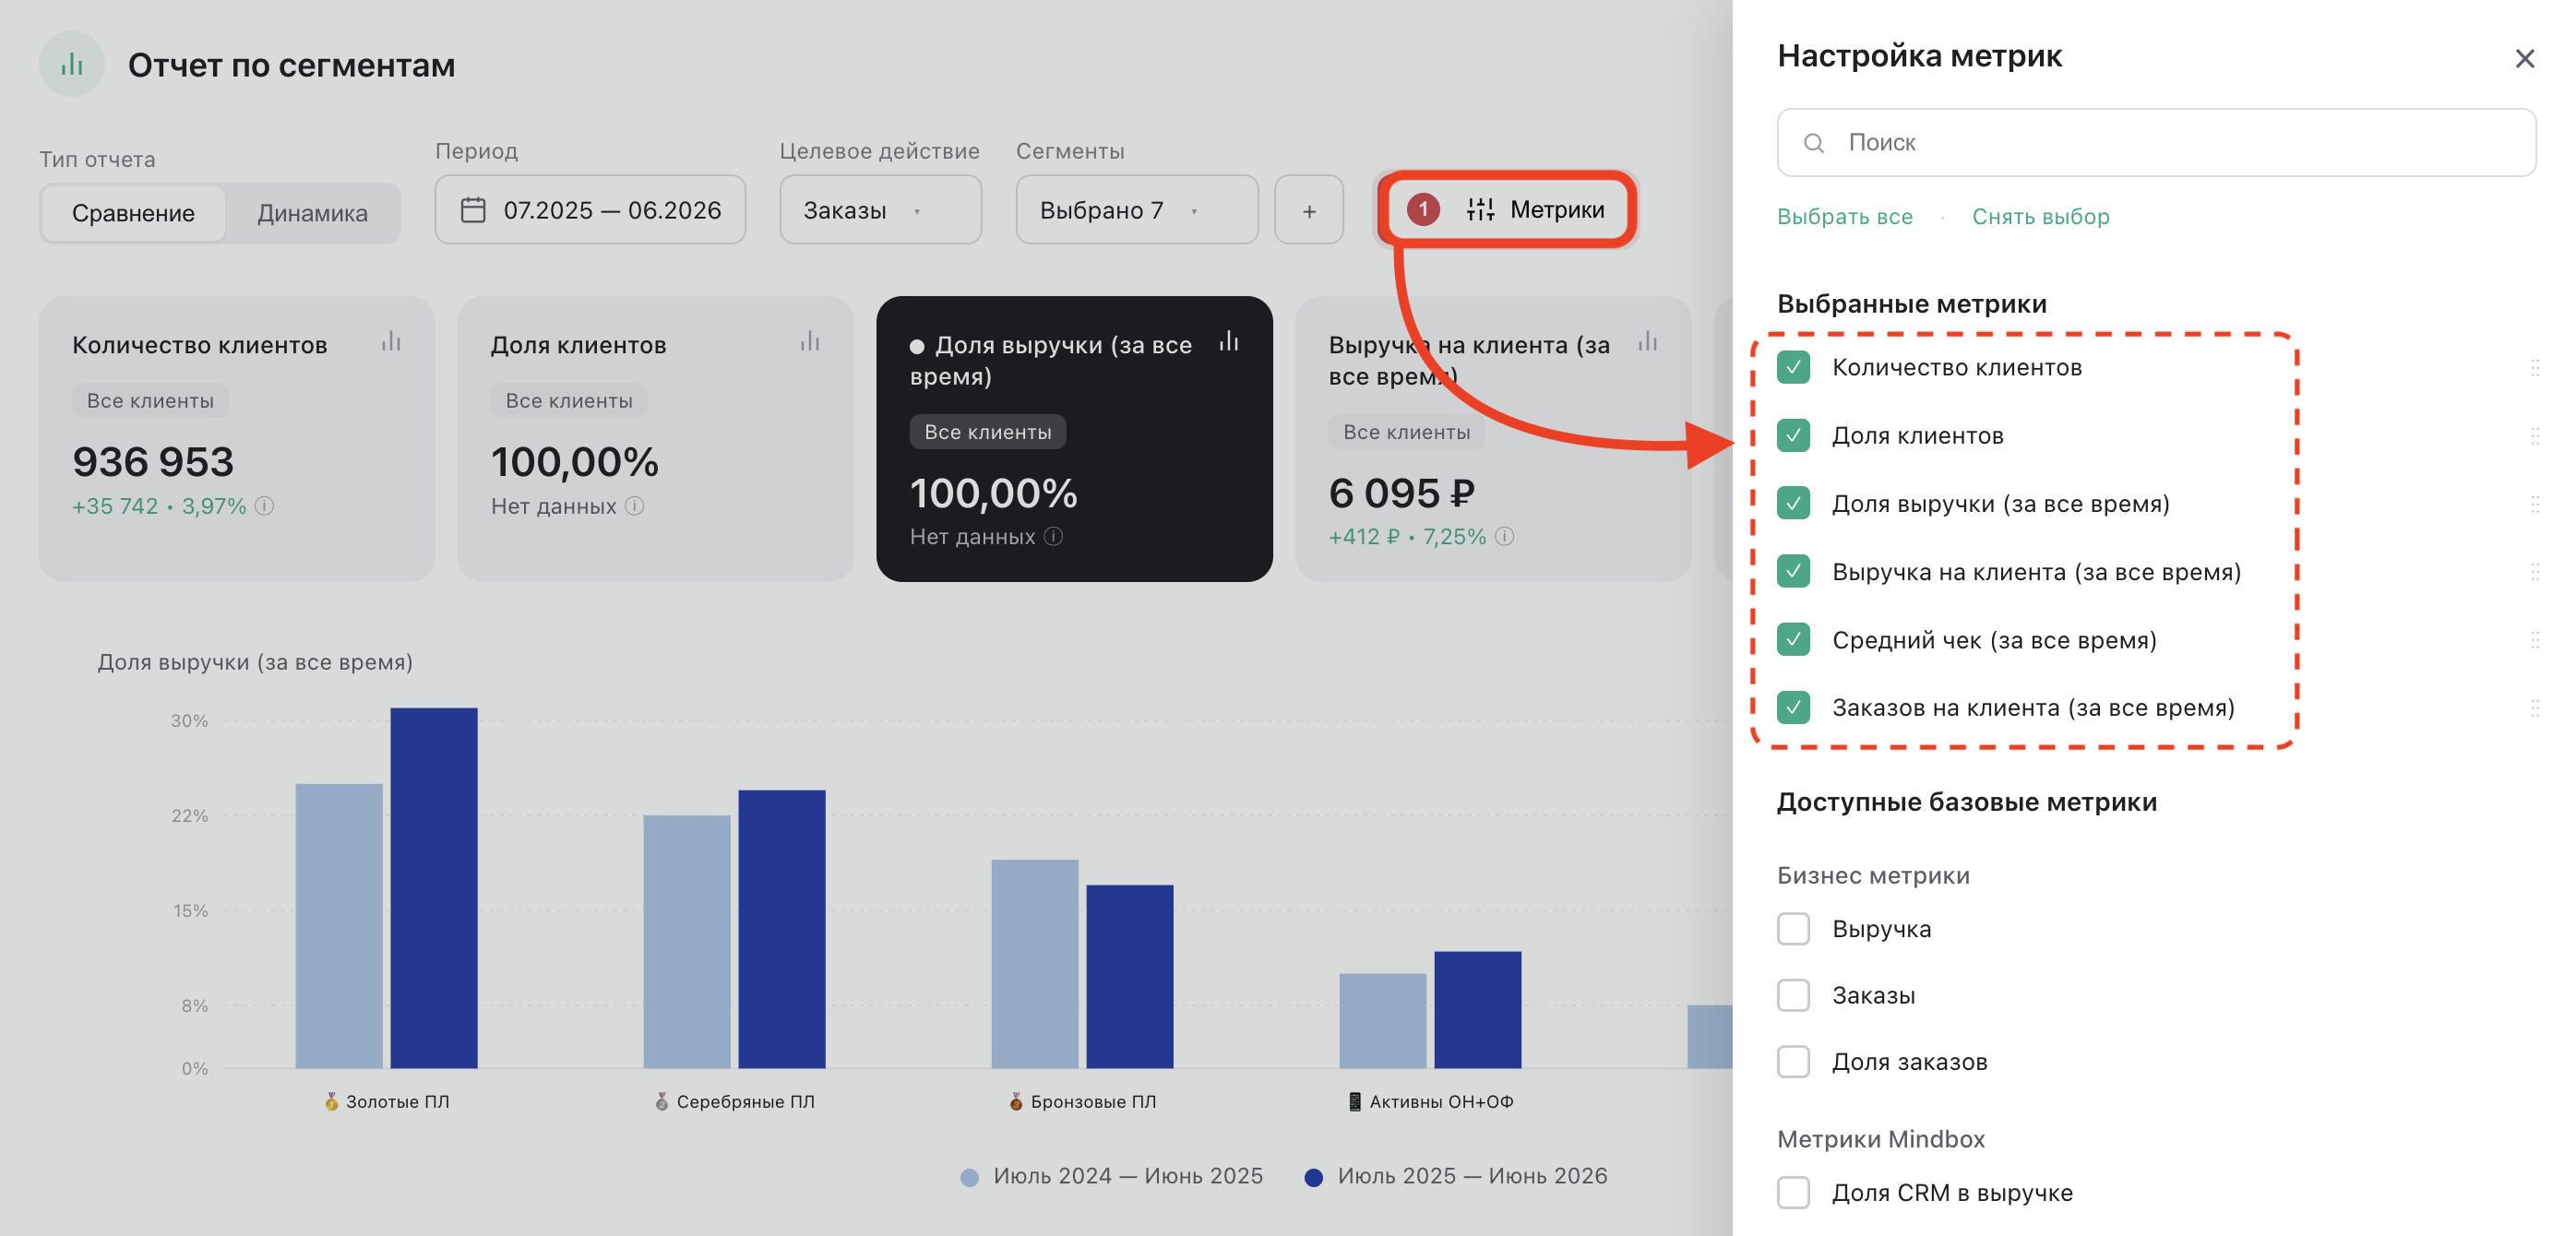The height and width of the screenshot is (1236, 2576).
Task: Click info icon next to 3,97% change
Action: (264, 506)
